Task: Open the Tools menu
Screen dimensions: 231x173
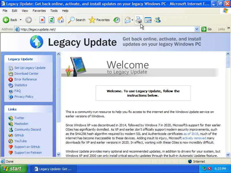Action: 54,11
